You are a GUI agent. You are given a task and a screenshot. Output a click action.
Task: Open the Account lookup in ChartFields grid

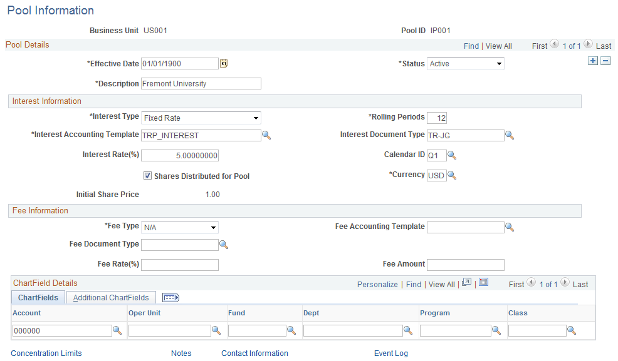coord(117,330)
